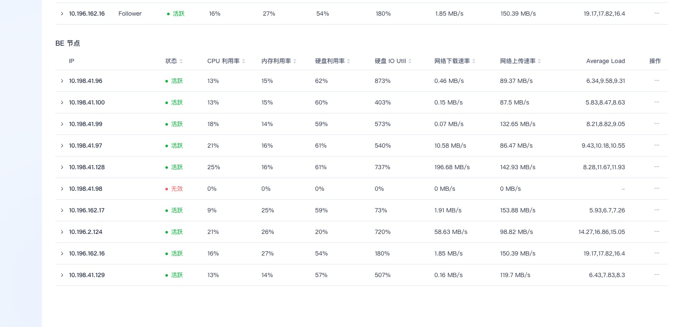
Task: Sort by CPU 利用率 column
Action: coord(244,61)
